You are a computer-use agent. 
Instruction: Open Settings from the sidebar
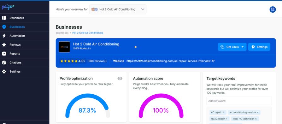coord(25,71)
